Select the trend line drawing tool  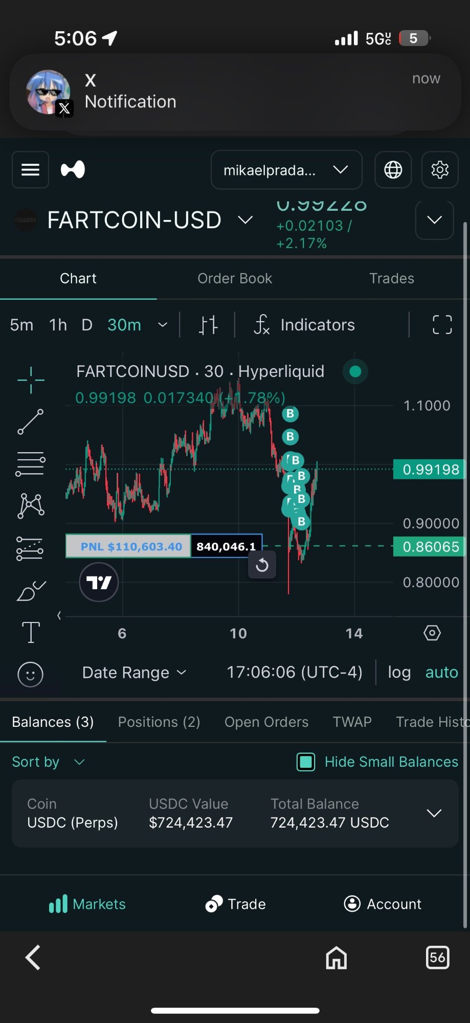coord(31,422)
